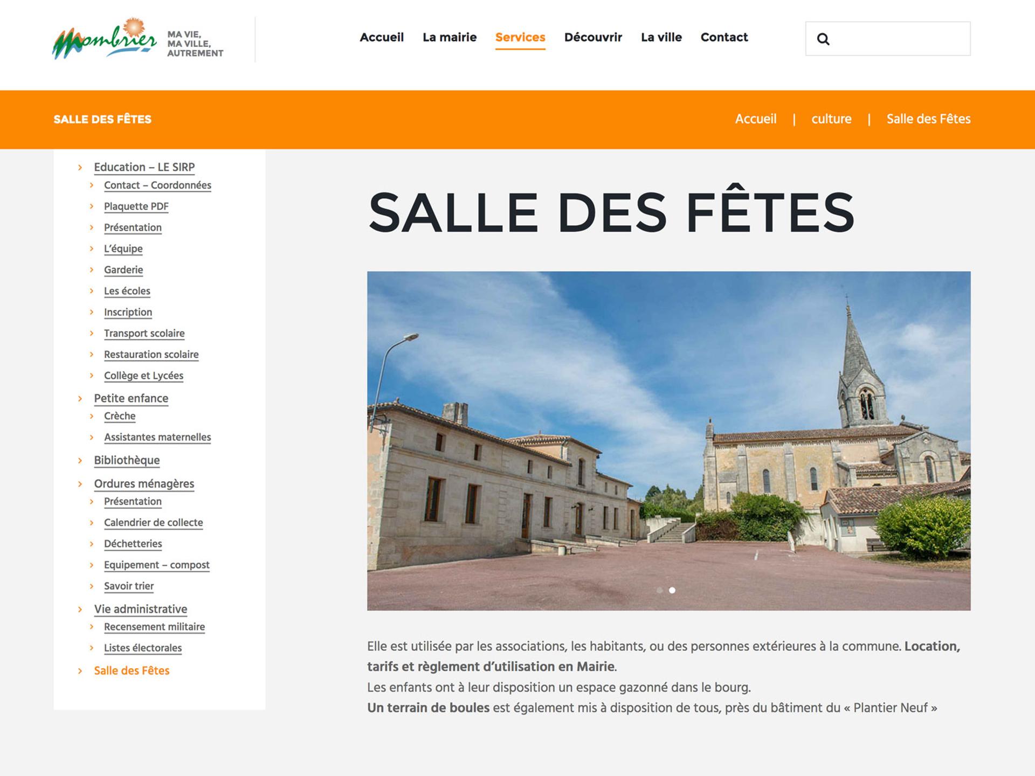Click chevron beside Crèche
The height and width of the screenshot is (776, 1035).
(x=92, y=416)
